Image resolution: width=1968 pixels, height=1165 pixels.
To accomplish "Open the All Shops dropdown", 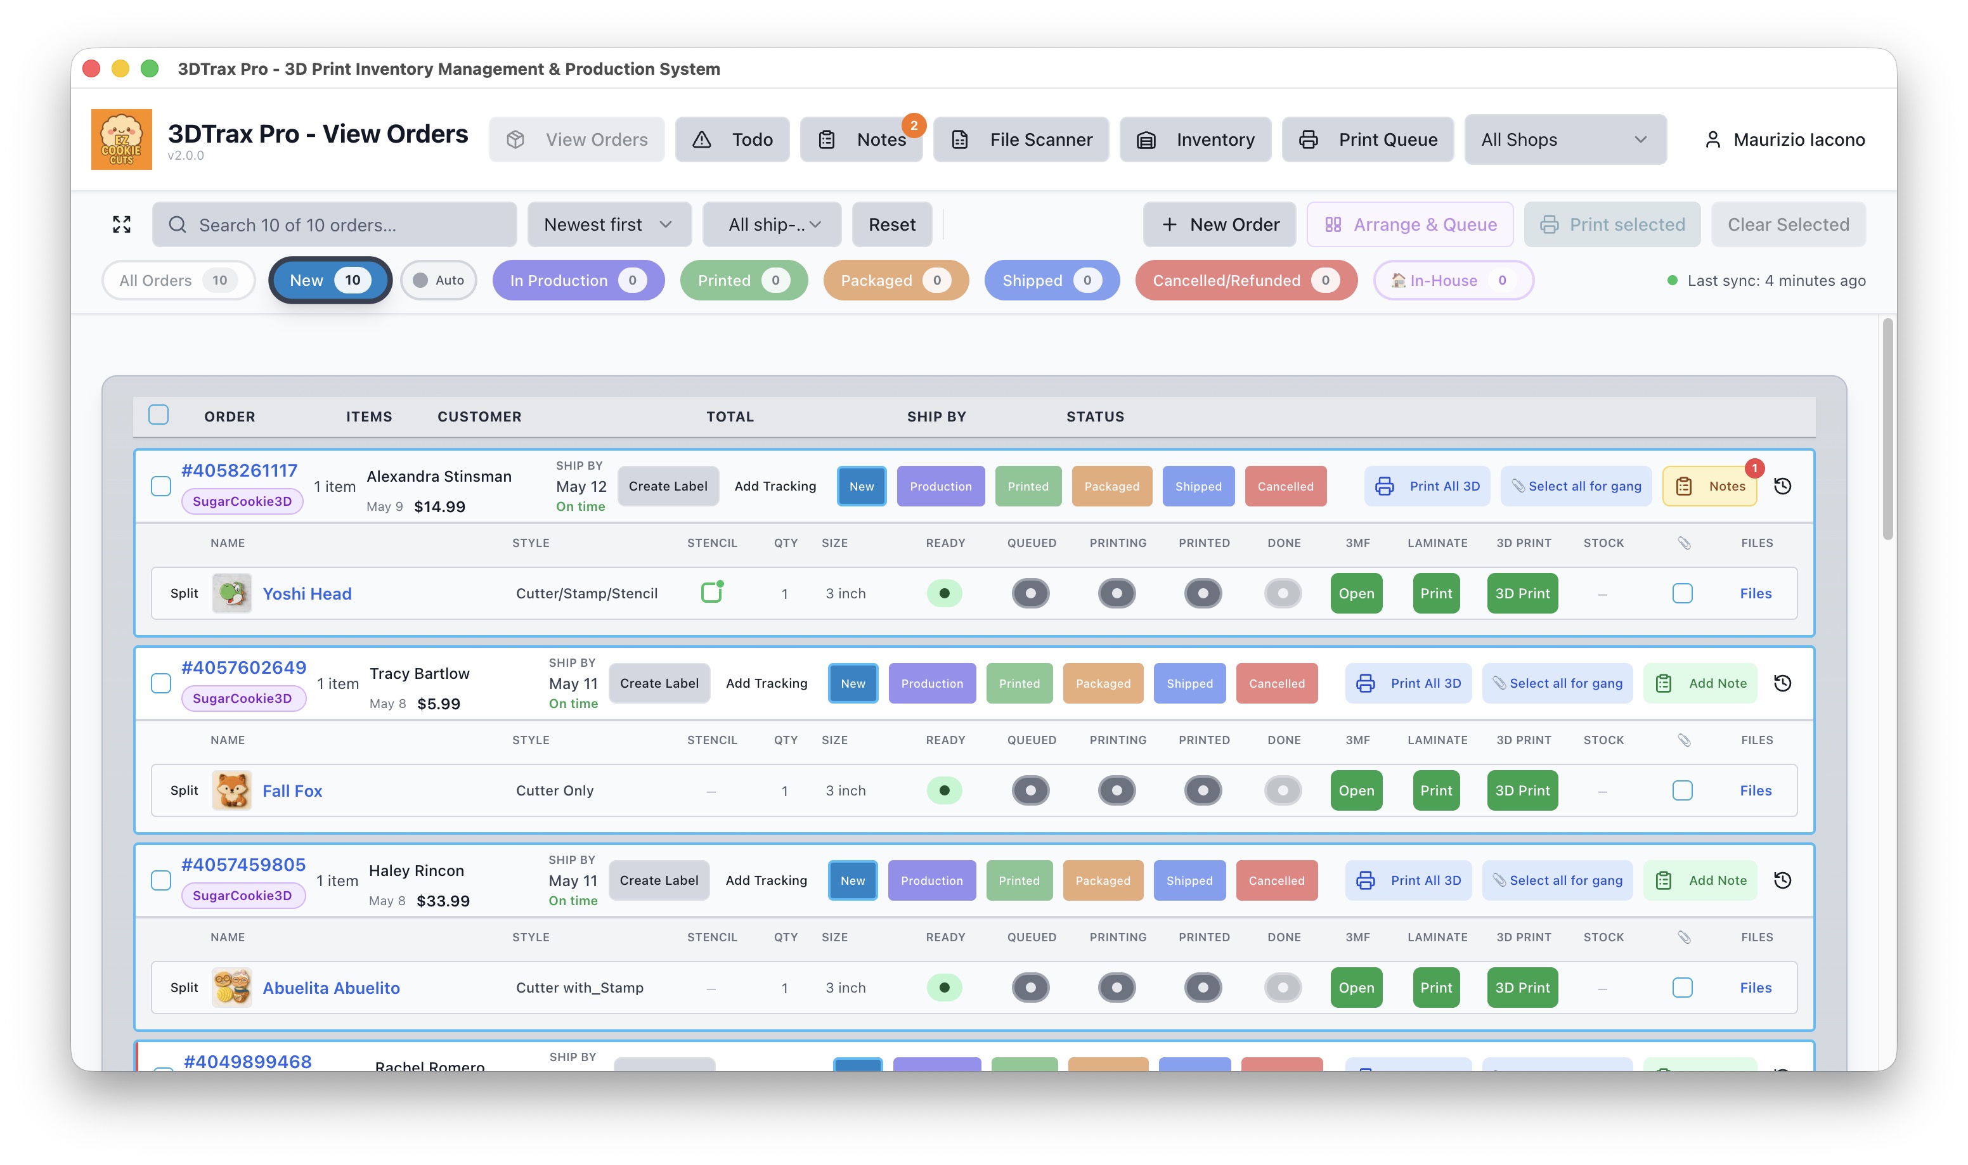I will (x=1565, y=139).
